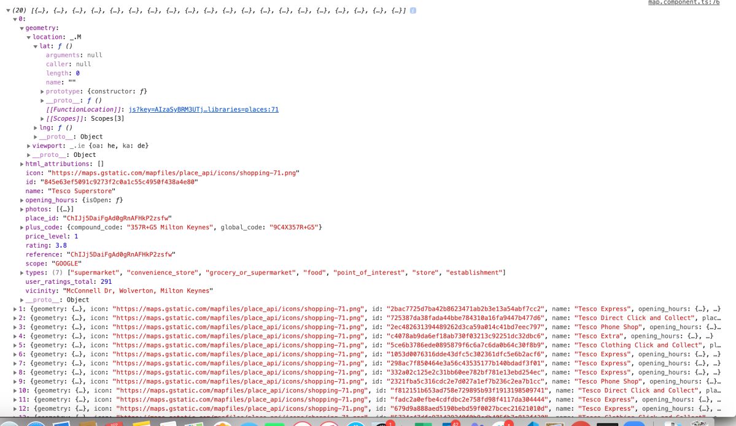Viewport: 736px width, 426px height.
Task: Click the scope value "GOOGLE"
Action: tap(67, 264)
